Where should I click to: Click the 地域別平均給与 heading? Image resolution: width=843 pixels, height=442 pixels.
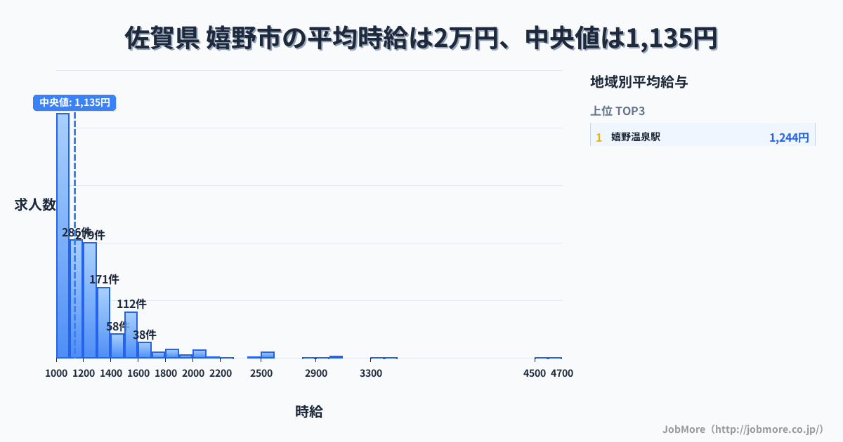pyautogui.click(x=639, y=82)
